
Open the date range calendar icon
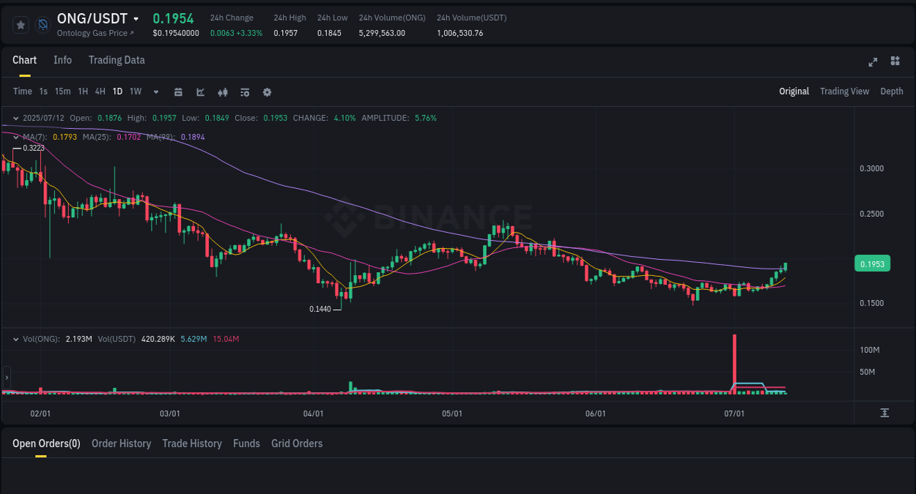(178, 91)
